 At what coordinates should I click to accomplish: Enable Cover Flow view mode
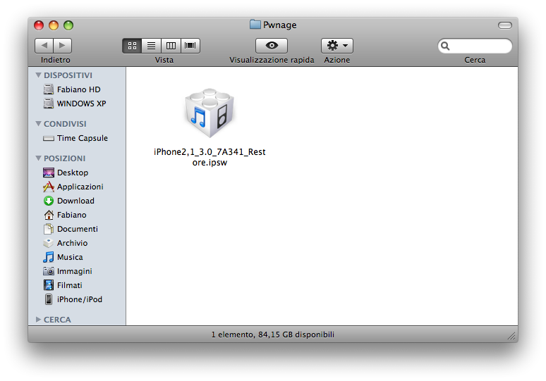190,46
